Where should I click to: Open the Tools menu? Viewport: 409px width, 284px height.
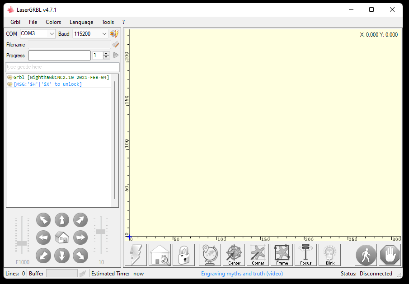(108, 22)
